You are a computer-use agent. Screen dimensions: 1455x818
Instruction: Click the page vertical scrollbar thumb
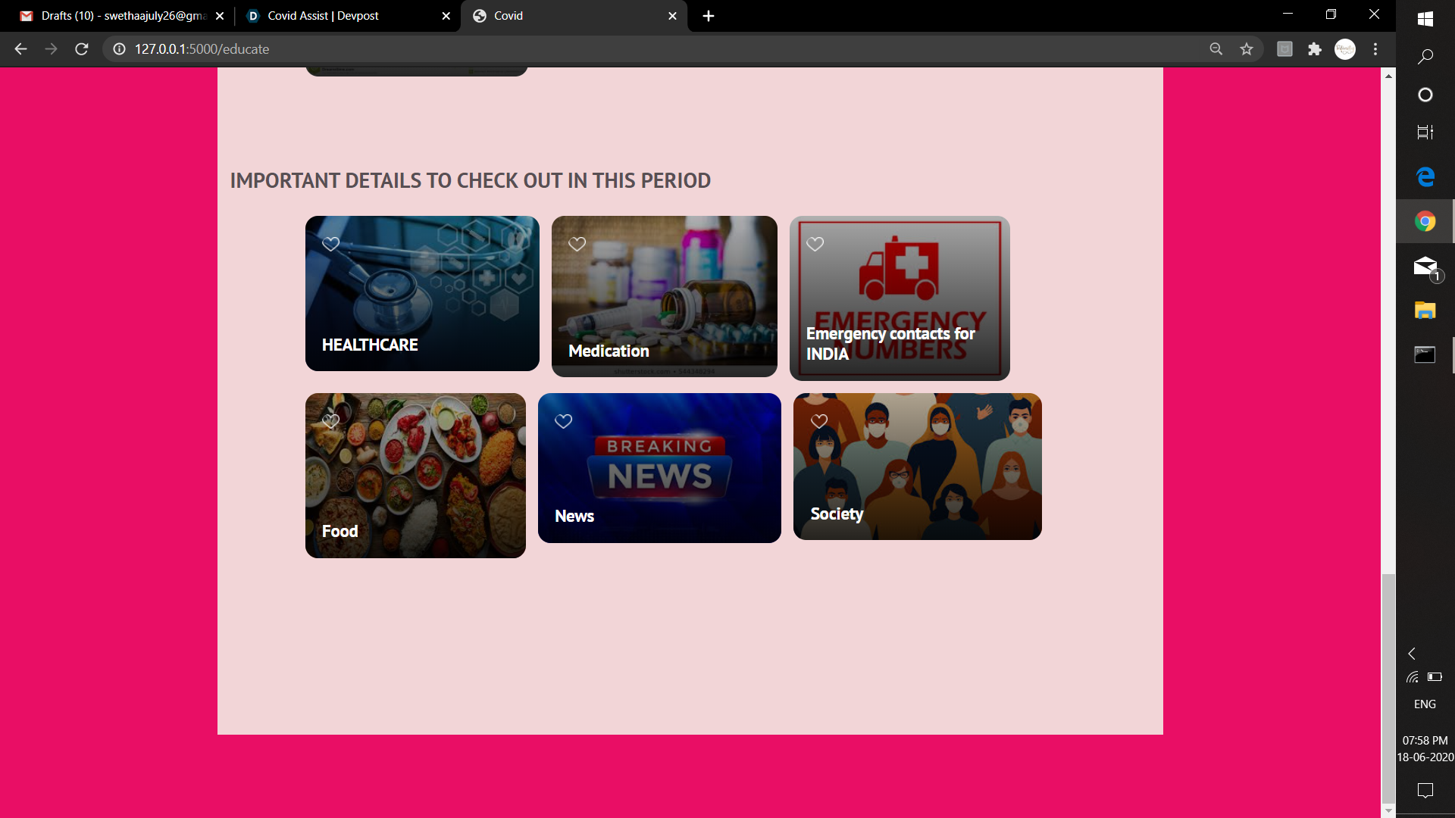click(x=1388, y=685)
